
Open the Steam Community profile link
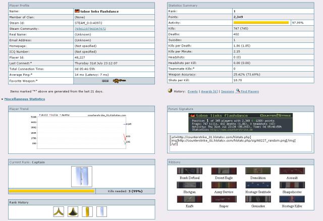coord(90,29)
